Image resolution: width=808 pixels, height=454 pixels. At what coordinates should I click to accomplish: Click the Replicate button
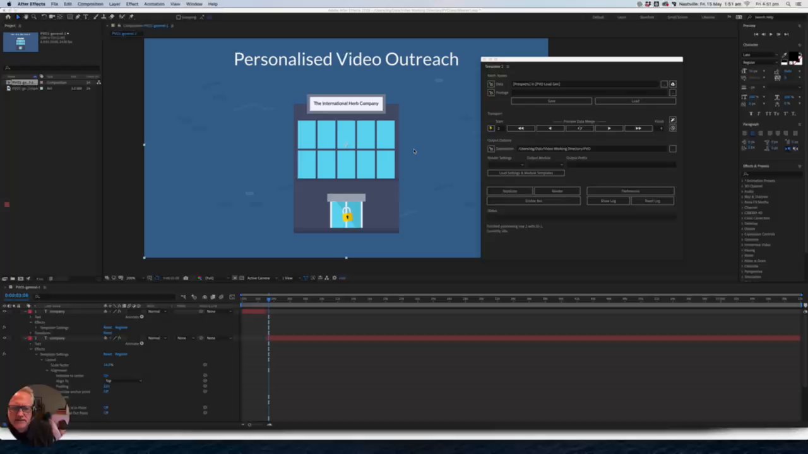tap(509, 191)
